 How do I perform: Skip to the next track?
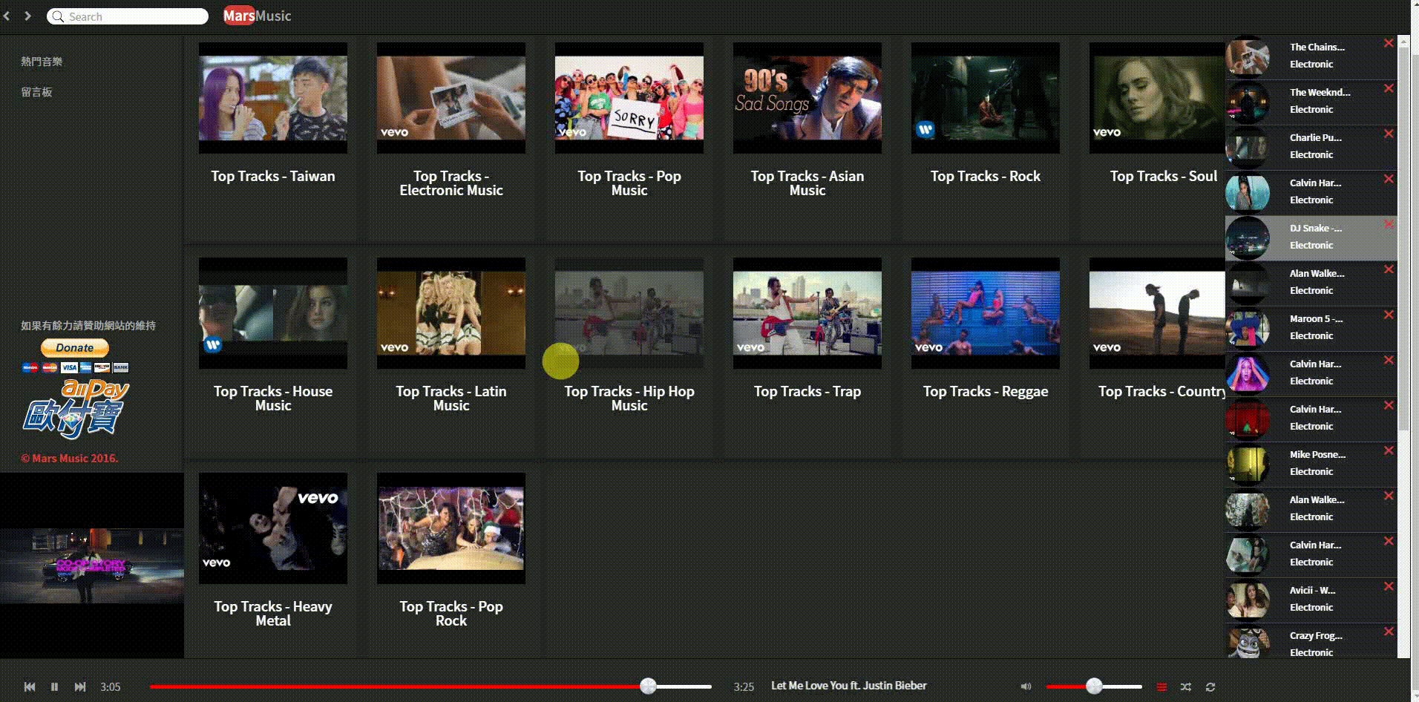pyautogui.click(x=80, y=687)
